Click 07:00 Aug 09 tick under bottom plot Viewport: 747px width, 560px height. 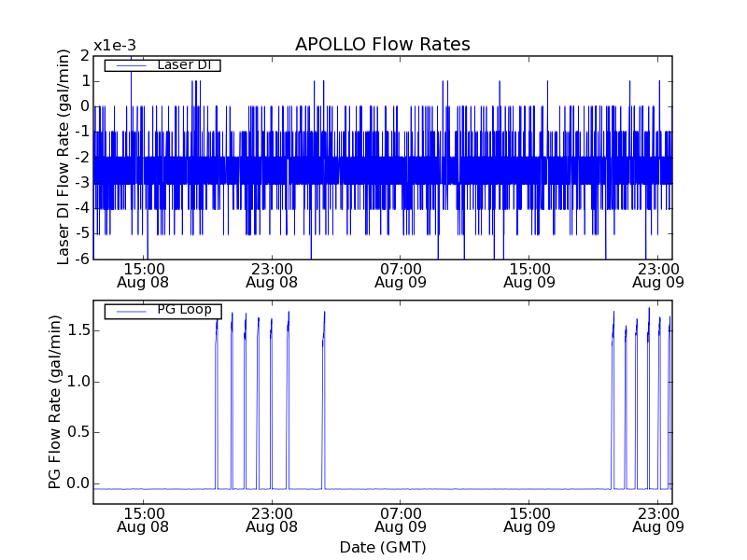pyautogui.click(x=401, y=520)
